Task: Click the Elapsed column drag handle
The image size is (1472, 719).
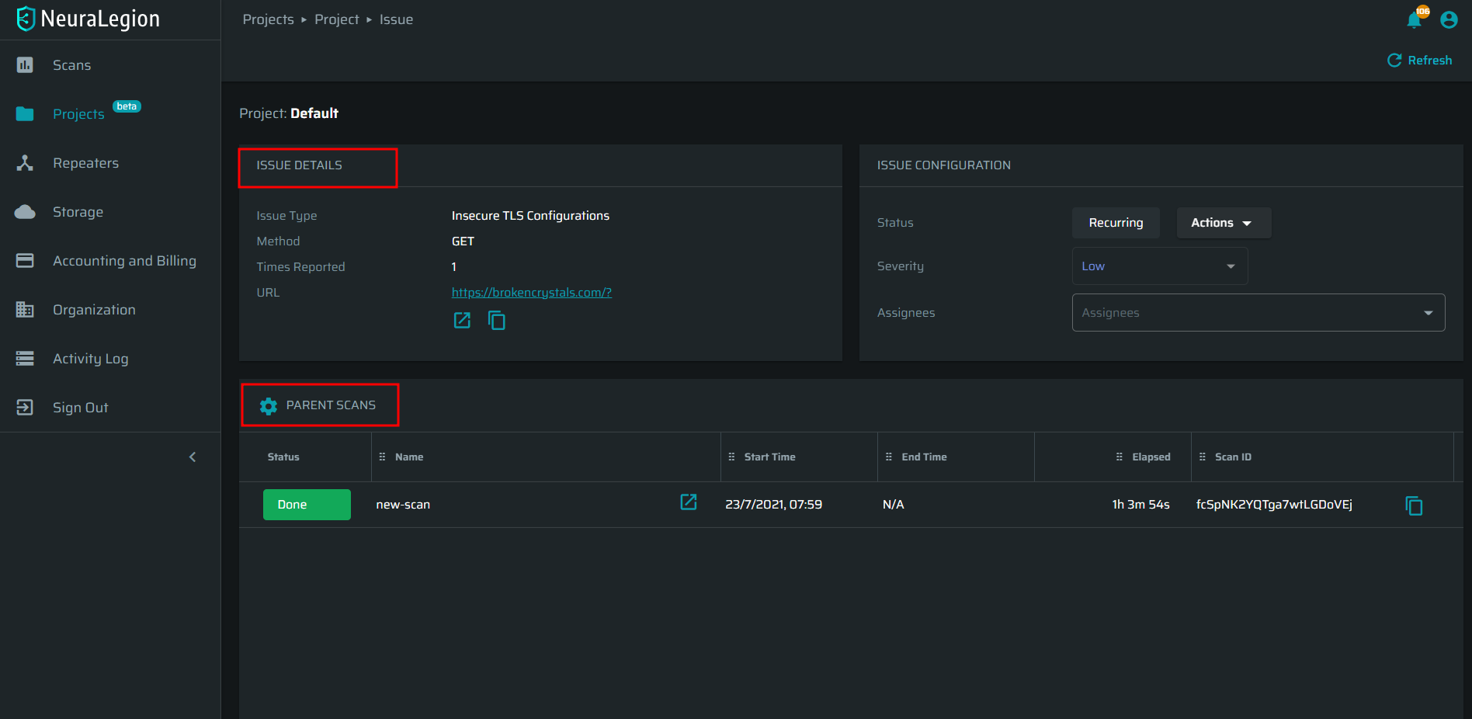Action: 1119,457
